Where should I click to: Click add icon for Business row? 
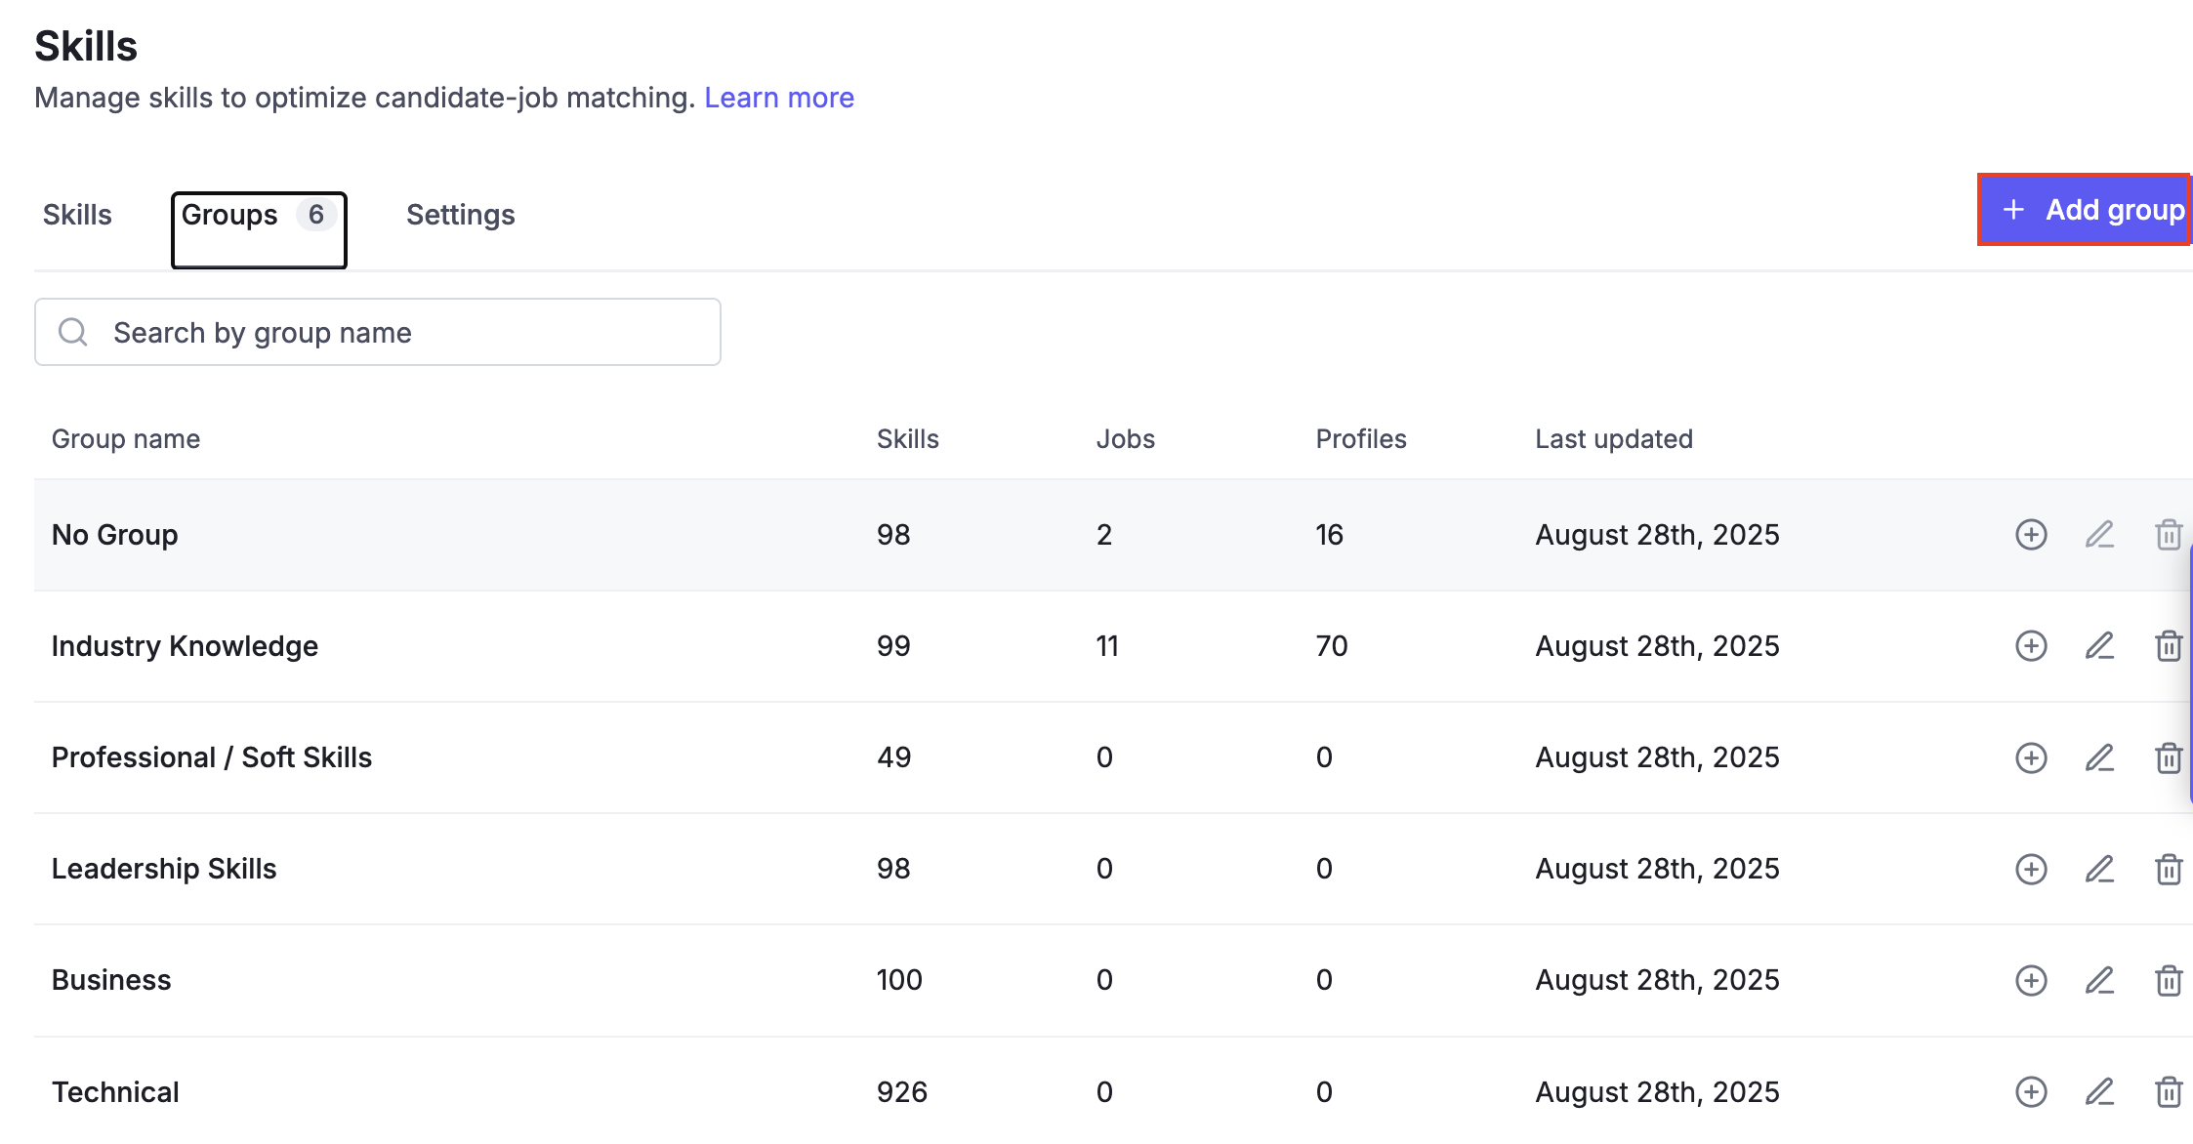coord(2031,980)
